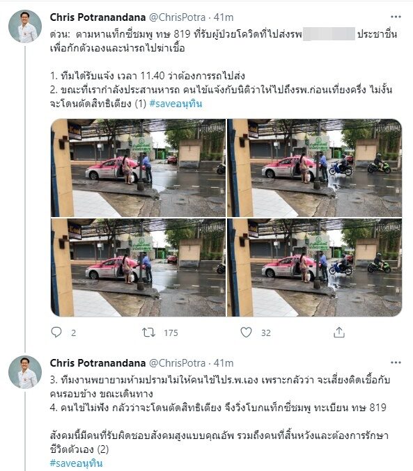
Task: Click #saveอนุทิน hashtag in second tweet
Action: 76,463
